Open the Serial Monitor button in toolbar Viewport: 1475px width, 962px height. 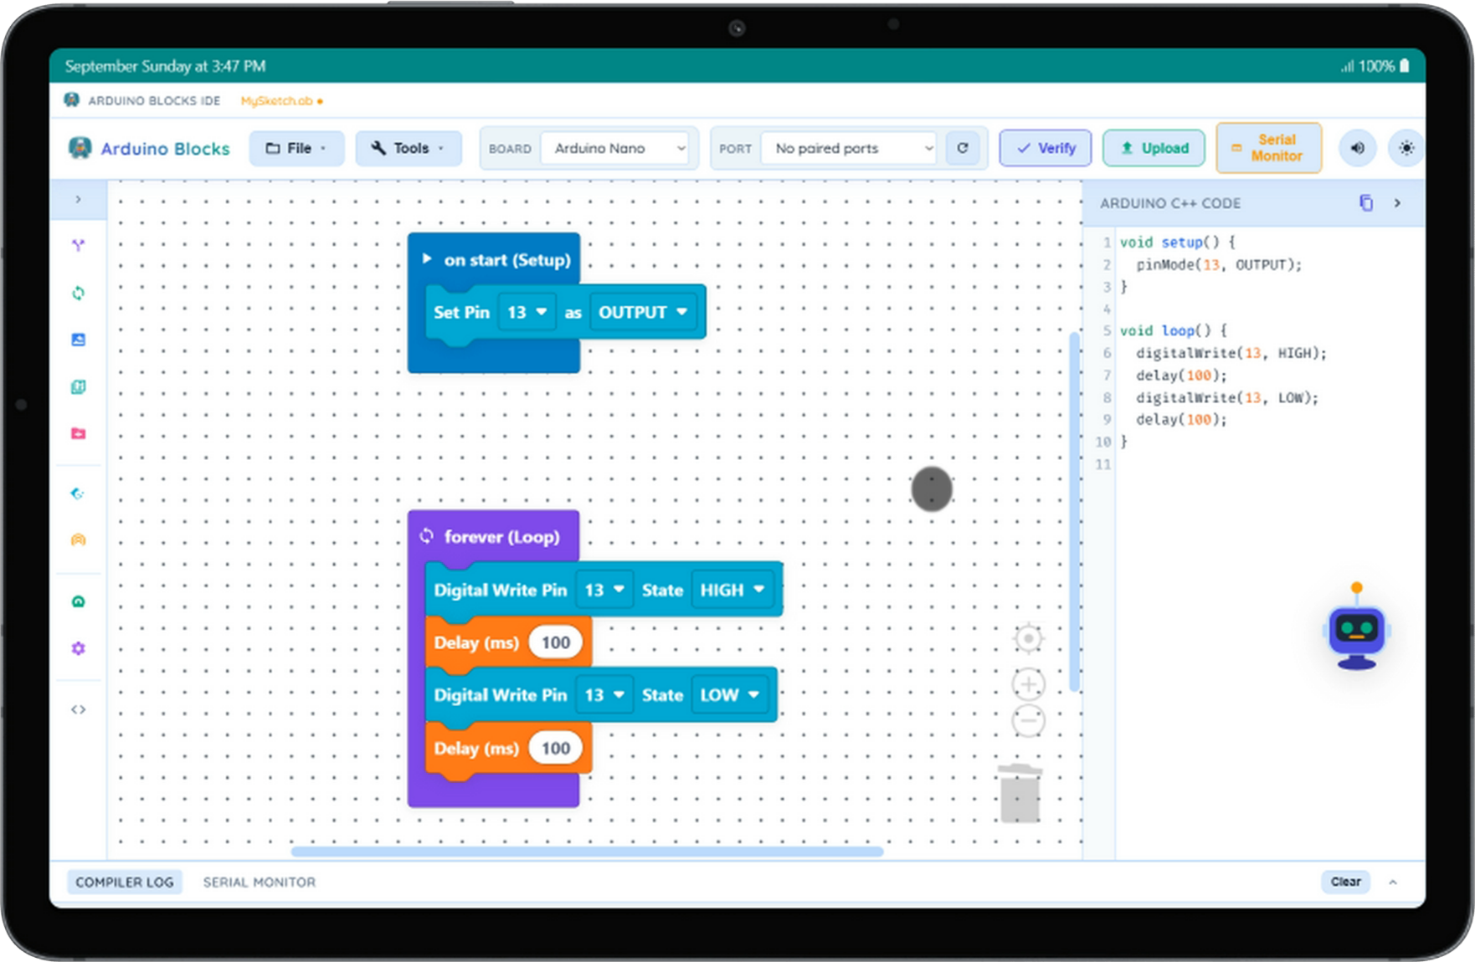point(1269,148)
